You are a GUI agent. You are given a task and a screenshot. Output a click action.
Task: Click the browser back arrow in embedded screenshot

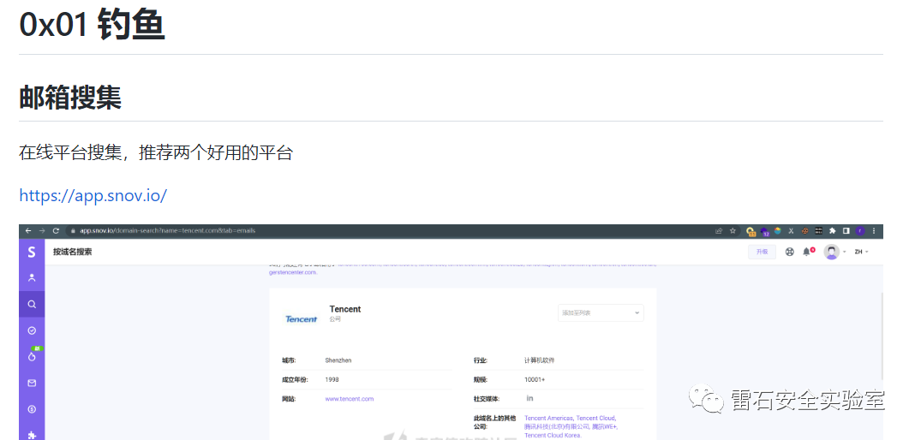pos(28,231)
